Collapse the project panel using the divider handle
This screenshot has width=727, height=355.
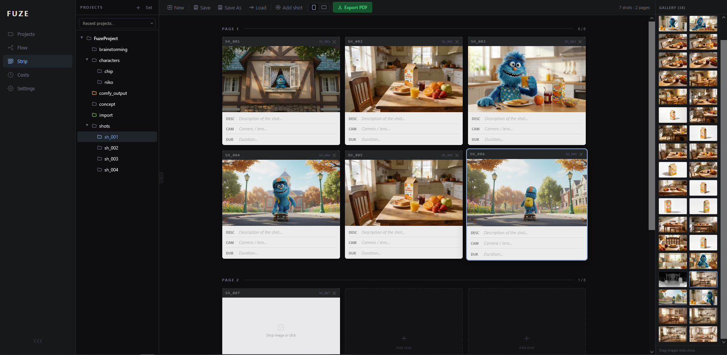click(x=161, y=177)
